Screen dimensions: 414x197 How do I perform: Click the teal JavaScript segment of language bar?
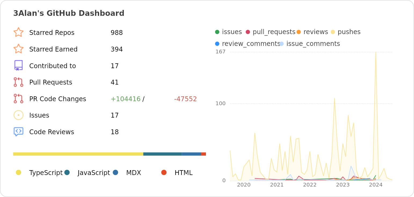point(163,154)
